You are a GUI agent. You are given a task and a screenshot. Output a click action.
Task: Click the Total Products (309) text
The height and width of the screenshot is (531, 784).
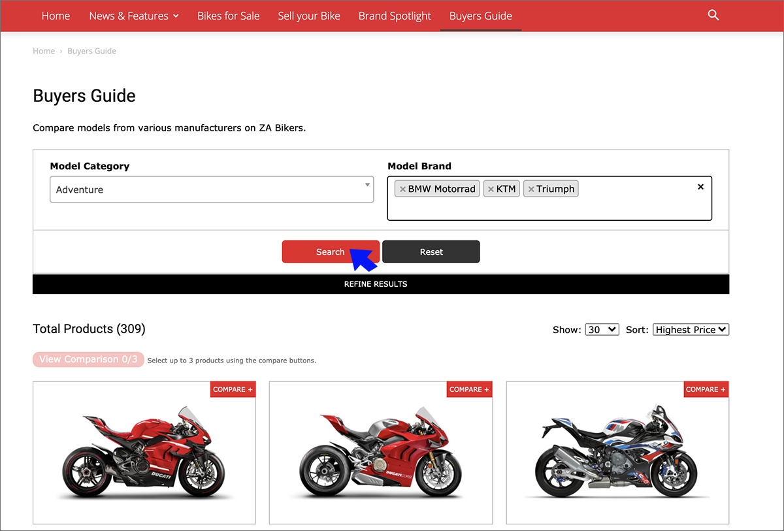(x=89, y=329)
